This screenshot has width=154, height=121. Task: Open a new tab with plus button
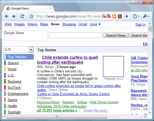point(58,8)
